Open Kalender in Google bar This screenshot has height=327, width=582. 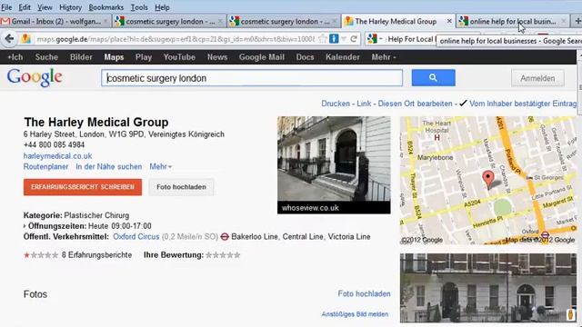tap(343, 57)
